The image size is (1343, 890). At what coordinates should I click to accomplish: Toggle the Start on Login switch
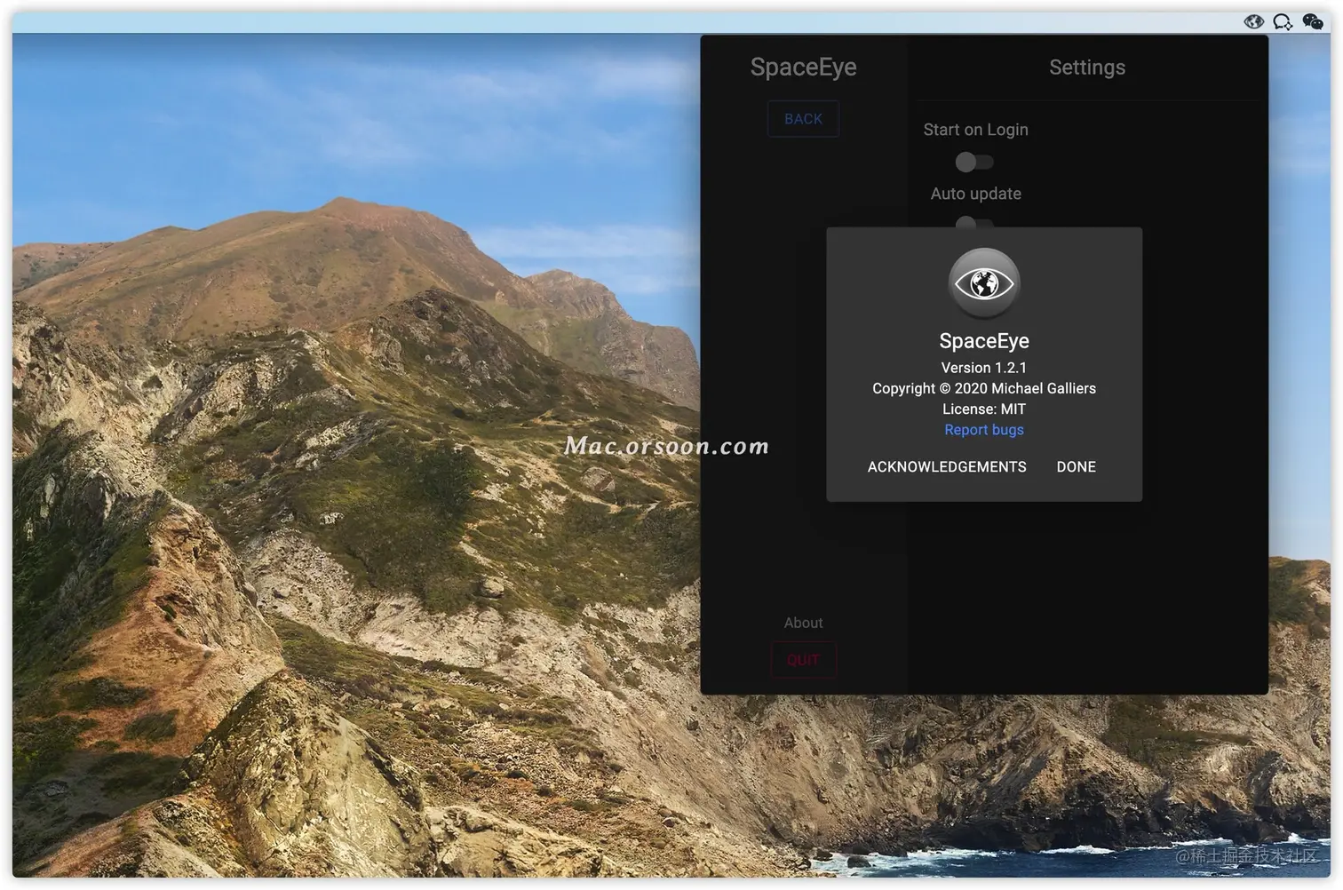(x=974, y=162)
